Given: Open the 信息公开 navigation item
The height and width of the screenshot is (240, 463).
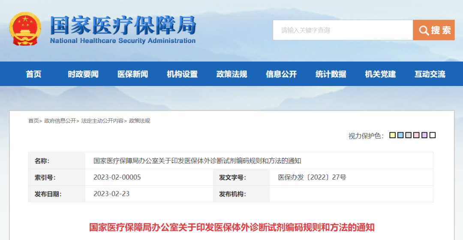Looking at the screenshot, I should 281,74.
